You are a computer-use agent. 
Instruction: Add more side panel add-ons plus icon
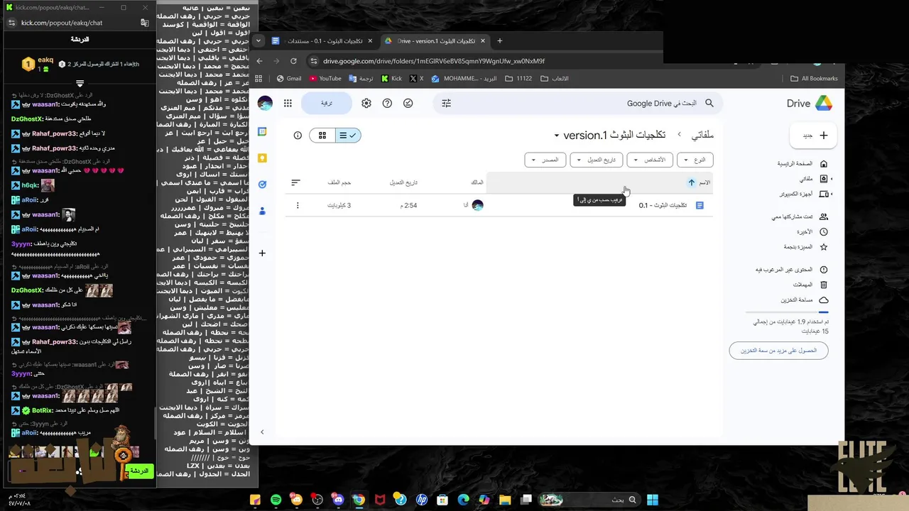[x=262, y=253]
